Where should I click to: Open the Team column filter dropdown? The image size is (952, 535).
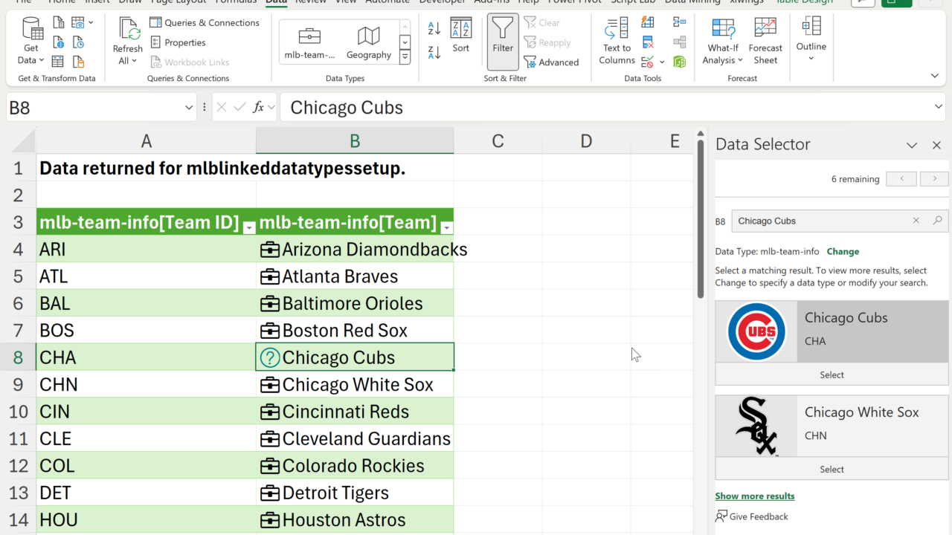(x=446, y=228)
